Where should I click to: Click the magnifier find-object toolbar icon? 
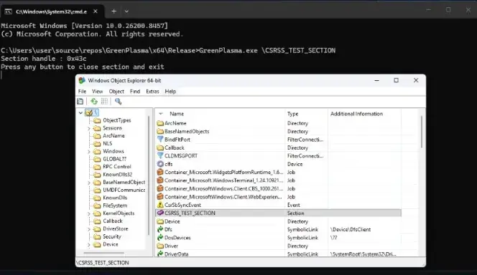[x=118, y=102]
